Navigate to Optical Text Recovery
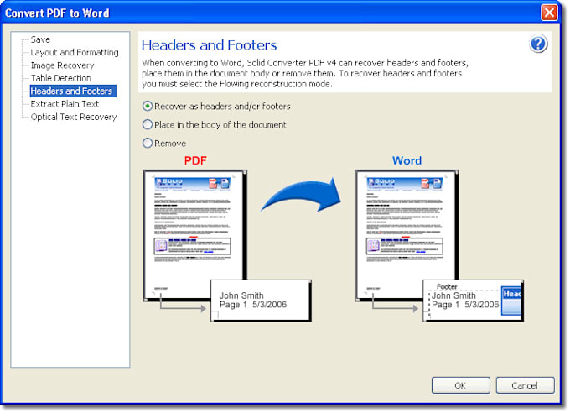This screenshot has height=413, width=570. click(74, 117)
